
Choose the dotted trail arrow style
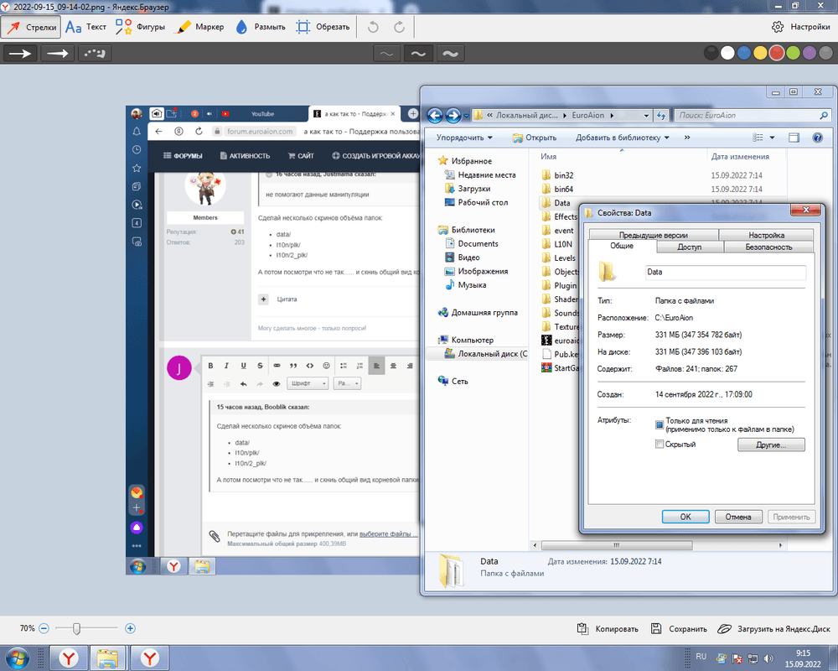point(95,53)
